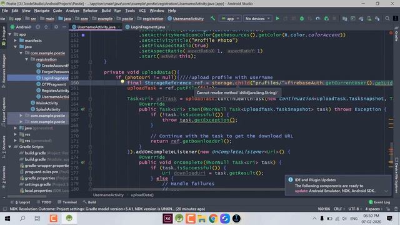
Task: Open the TODO tool window button
Action: click(44, 202)
